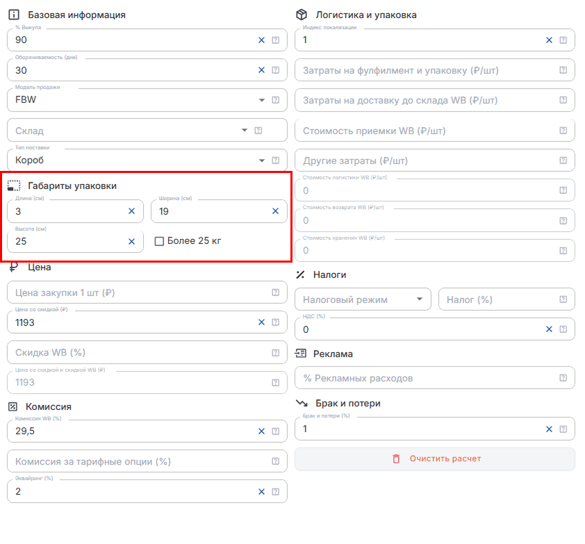Open the Налоговый режим dropdown
The height and width of the screenshot is (544, 585).
[363, 299]
